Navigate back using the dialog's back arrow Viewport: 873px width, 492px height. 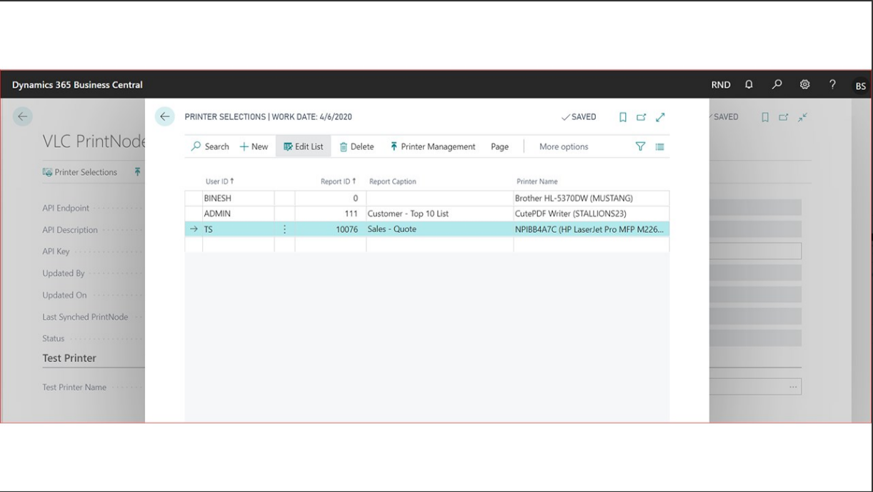coord(165,116)
